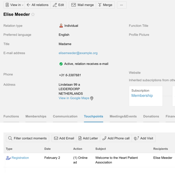Click the Add Phone call button
Image resolution: width=175 pixels, height=175 pixels.
pos(116,138)
